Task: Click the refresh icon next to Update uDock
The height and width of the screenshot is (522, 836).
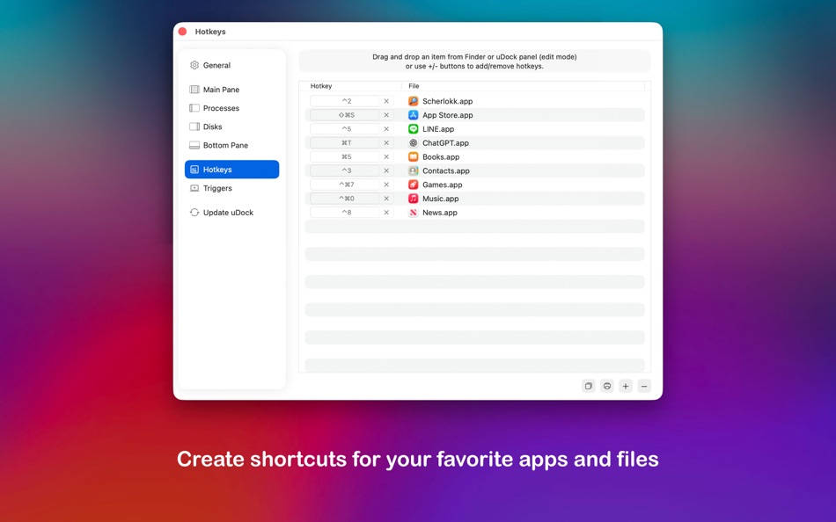Action: click(194, 212)
